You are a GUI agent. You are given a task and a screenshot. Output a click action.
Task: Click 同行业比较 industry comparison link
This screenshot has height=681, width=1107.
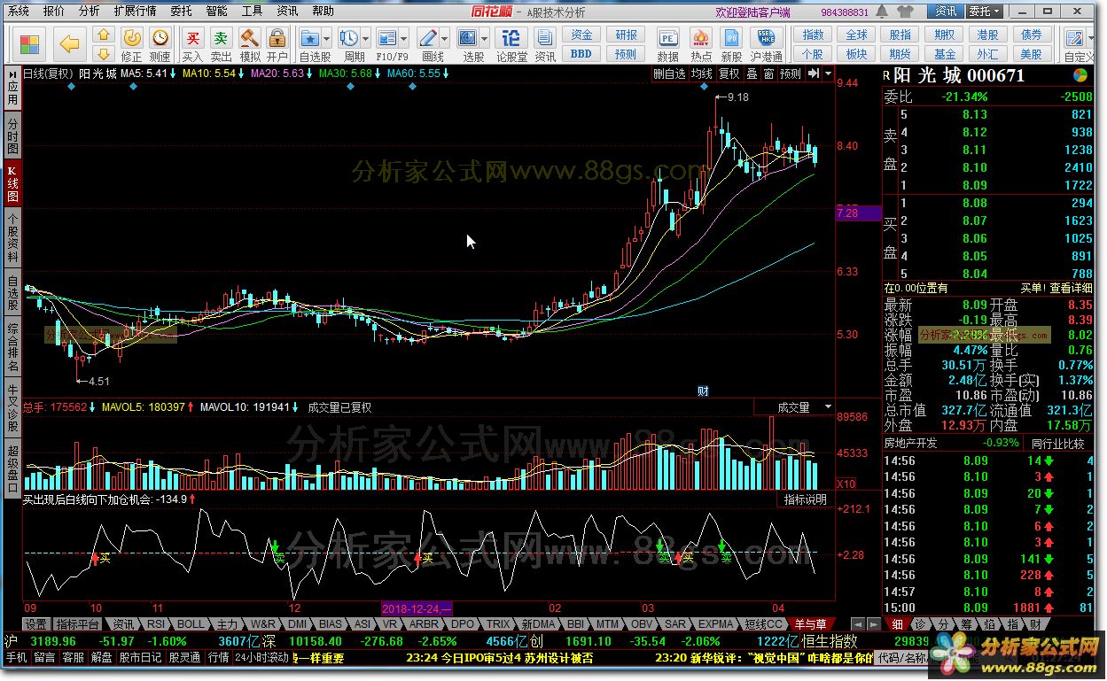[x=1057, y=443]
